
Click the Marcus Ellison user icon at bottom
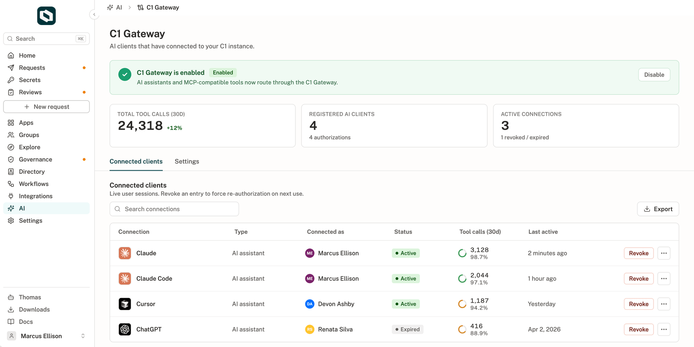(12, 336)
